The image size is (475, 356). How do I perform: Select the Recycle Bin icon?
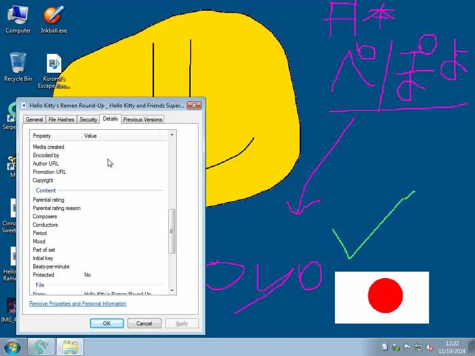[x=18, y=67]
